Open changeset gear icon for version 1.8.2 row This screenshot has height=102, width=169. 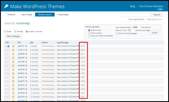click(26, 93)
